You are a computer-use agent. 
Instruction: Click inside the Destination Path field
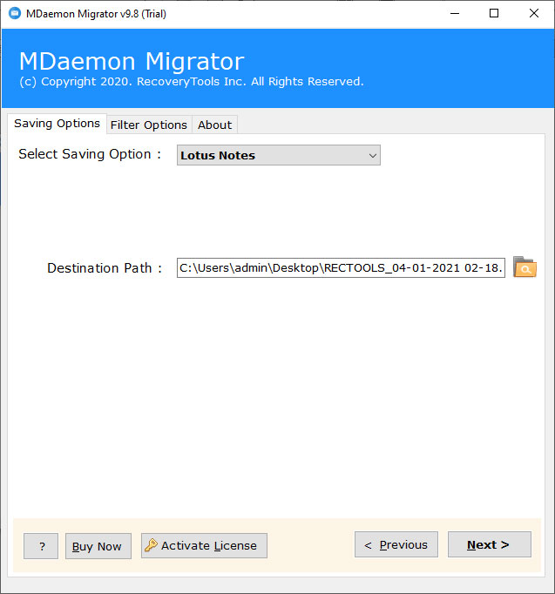click(341, 268)
